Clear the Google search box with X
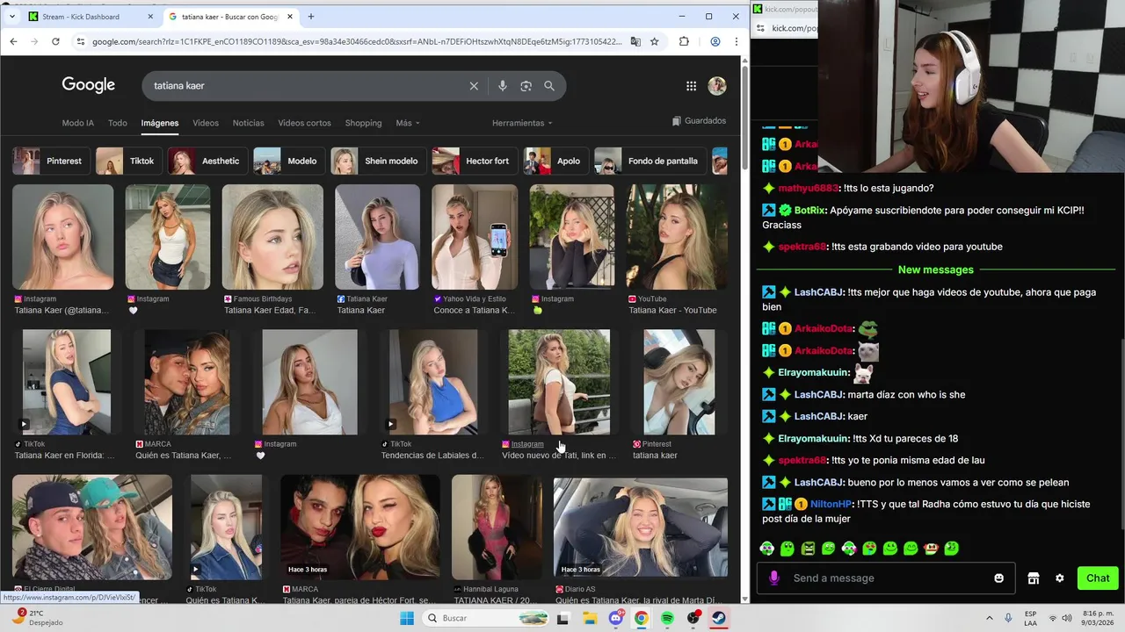Image resolution: width=1125 pixels, height=632 pixels. [474, 86]
